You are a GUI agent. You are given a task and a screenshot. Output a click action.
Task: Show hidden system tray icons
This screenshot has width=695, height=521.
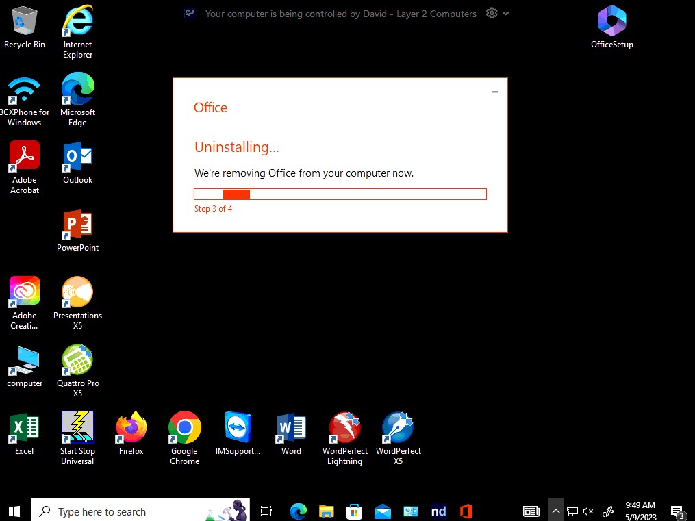(556, 511)
